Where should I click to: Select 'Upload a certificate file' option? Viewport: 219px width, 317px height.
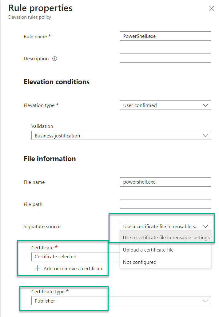click(x=149, y=250)
